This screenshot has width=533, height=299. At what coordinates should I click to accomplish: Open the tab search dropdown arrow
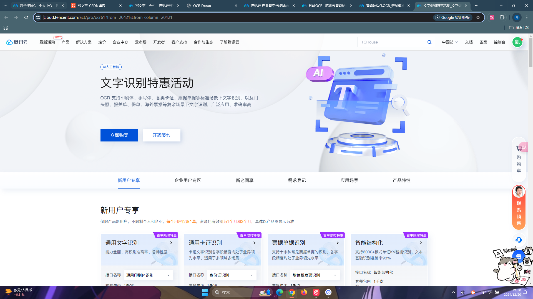click(6, 6)
